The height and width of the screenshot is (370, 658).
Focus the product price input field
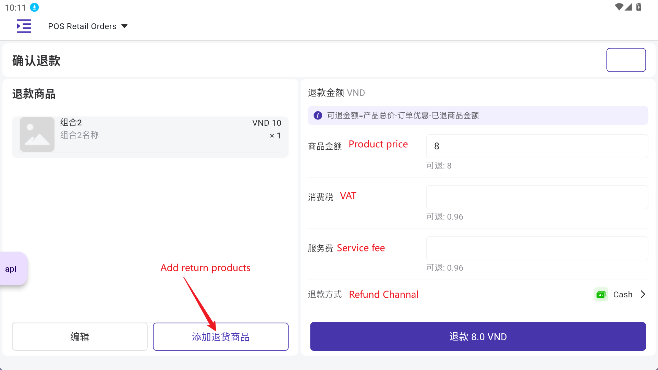(537, 146)
